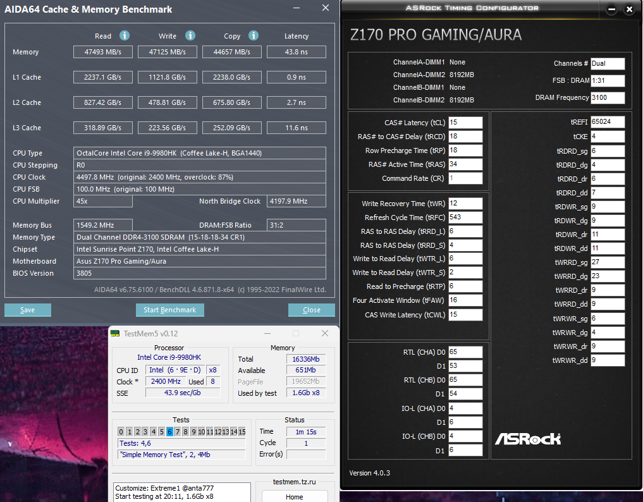Click the FSB : DRAM field showing 1:31
Screen dimensions: 643x502
coord(608,81)
